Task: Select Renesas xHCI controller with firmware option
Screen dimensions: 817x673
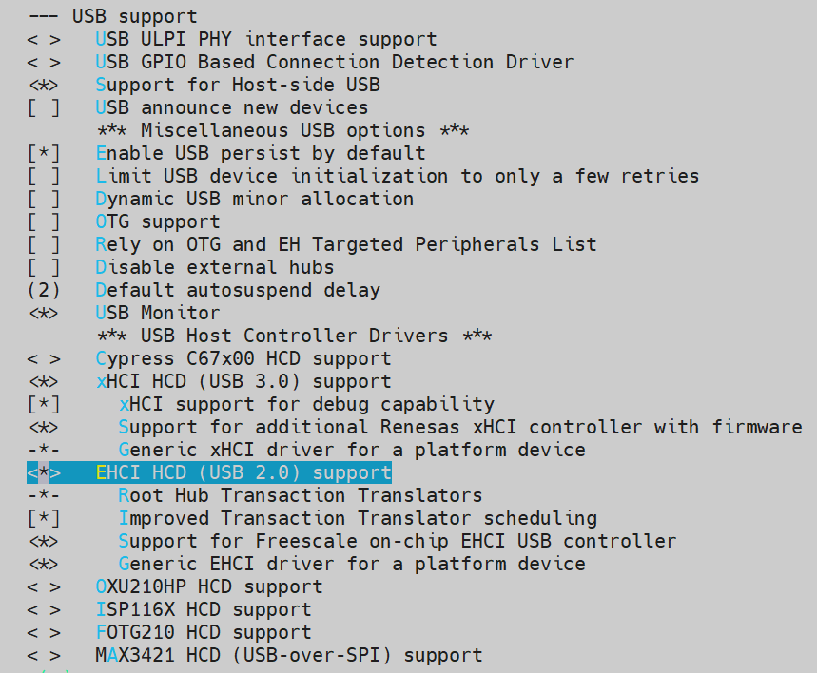Action: (x=415, y=427)
